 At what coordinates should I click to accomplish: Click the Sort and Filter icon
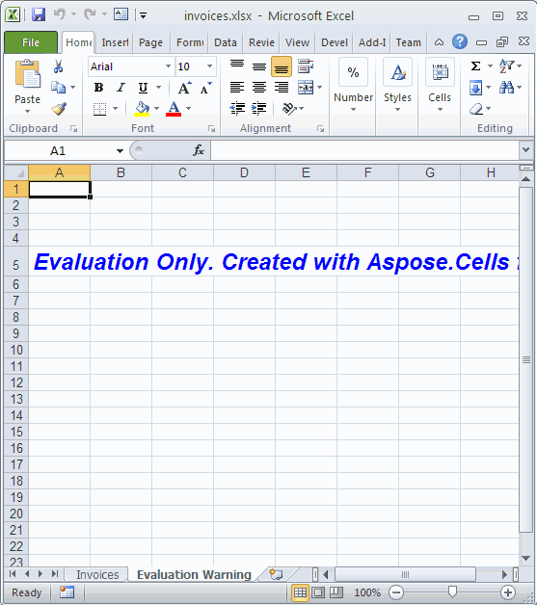[507, 66]
